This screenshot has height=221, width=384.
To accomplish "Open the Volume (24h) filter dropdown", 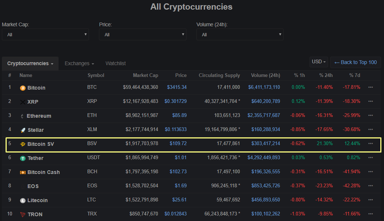I will [240, 34].
